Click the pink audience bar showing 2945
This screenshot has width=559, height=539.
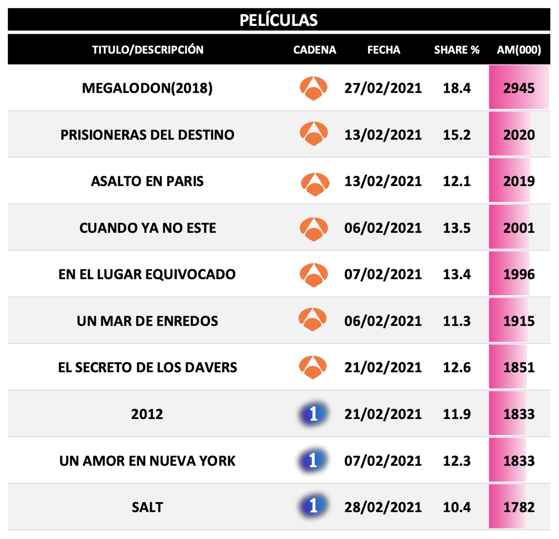tap(518, 87)
